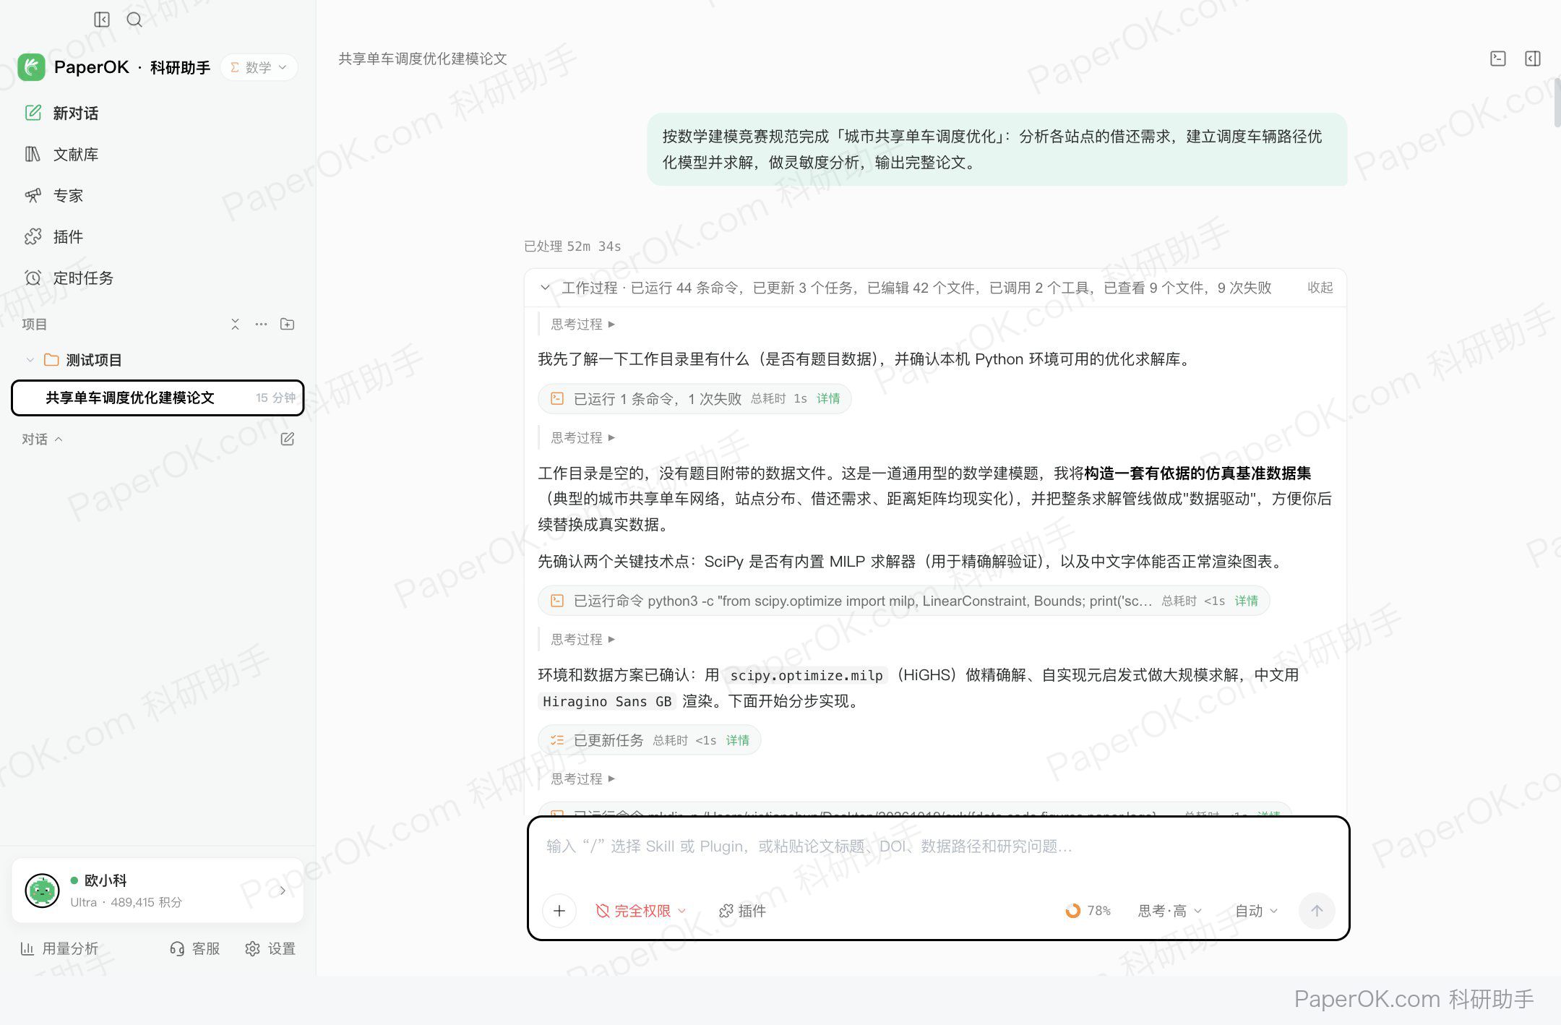Screen dimensions: 1561x1025
Task: Open the 完全权限 permission dropdown
Action: (640, 911)
